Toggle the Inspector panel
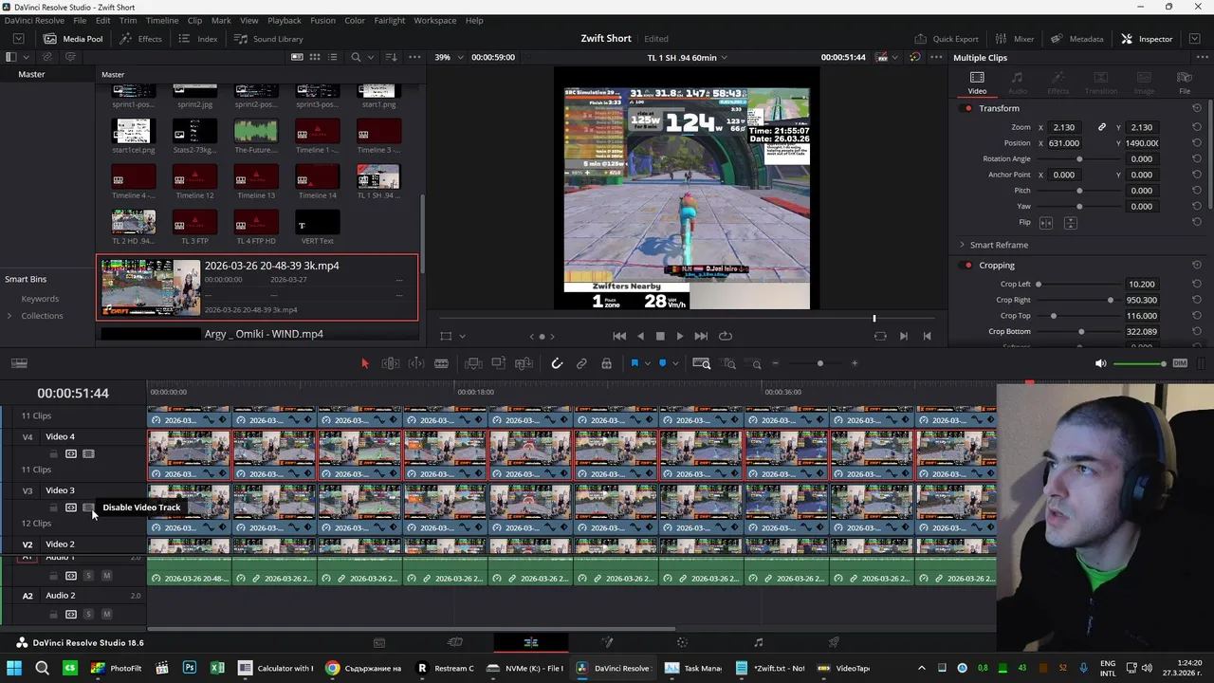Viewport: 1214px width, 683px height. tap(1147, 39)
